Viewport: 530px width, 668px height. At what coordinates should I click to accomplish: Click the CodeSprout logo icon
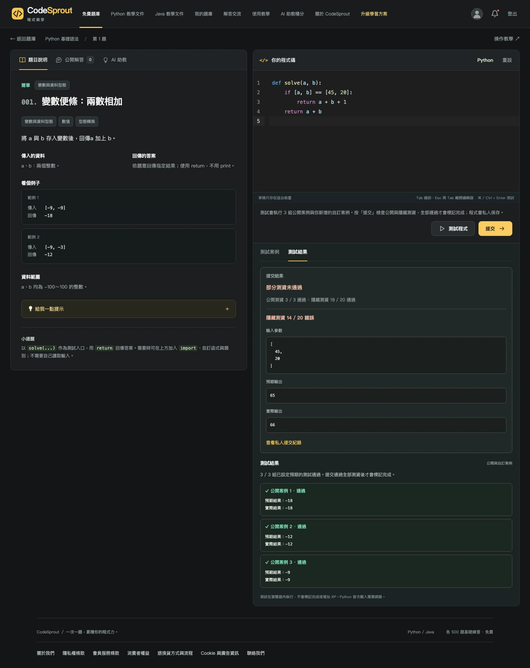[18, 14]
